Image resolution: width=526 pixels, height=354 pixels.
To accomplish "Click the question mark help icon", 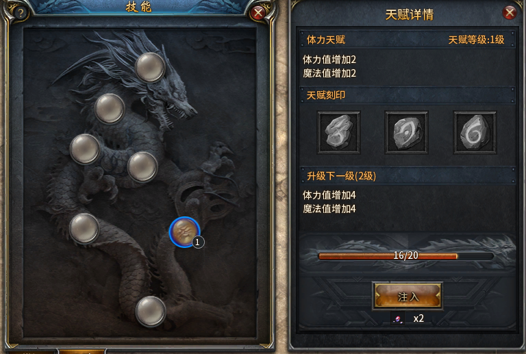I will [21, 13].
